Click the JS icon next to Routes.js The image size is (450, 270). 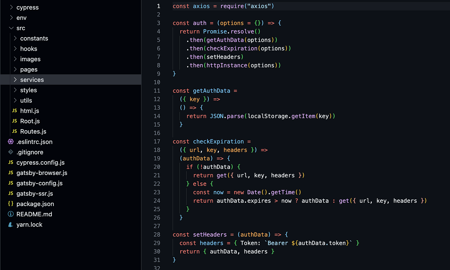tap(14, 131)
